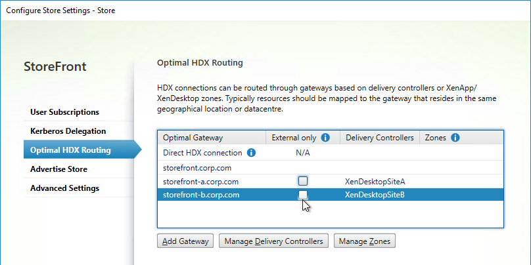Toggle External only checkbox for storefront-a.corp.com

(303, 181)
